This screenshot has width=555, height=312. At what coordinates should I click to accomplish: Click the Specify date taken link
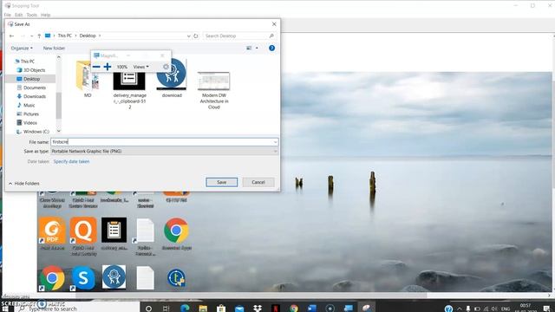click(x=71, y=161)
